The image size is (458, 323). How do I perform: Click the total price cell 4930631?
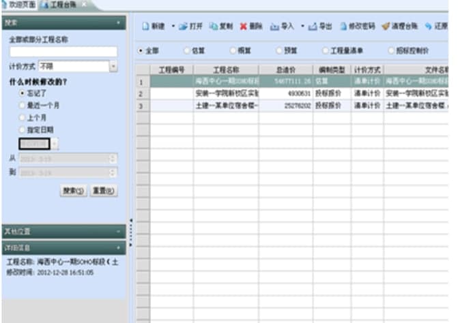[x=286, y=93]
